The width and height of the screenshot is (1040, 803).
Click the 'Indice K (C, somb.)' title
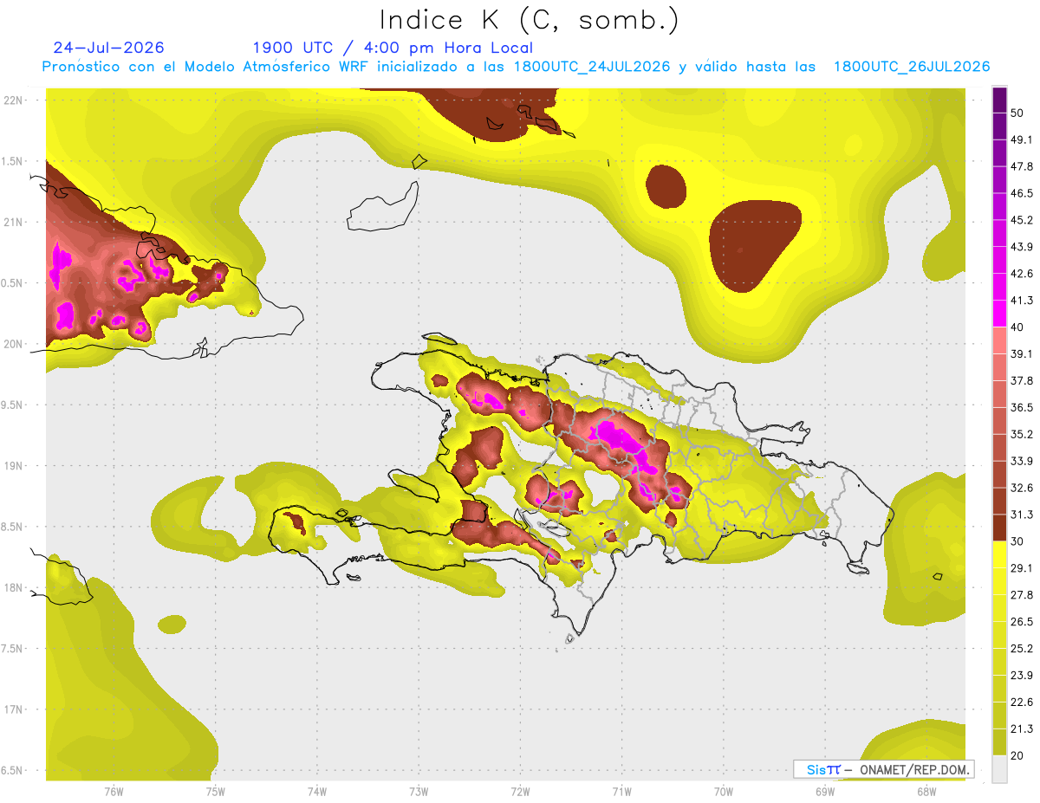[x=529, y=20]
